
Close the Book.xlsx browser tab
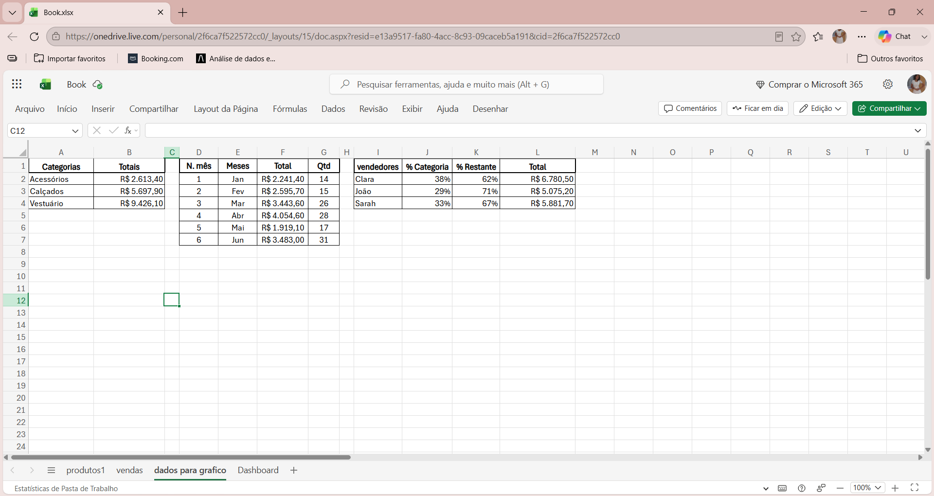click(x=161, y=12)
